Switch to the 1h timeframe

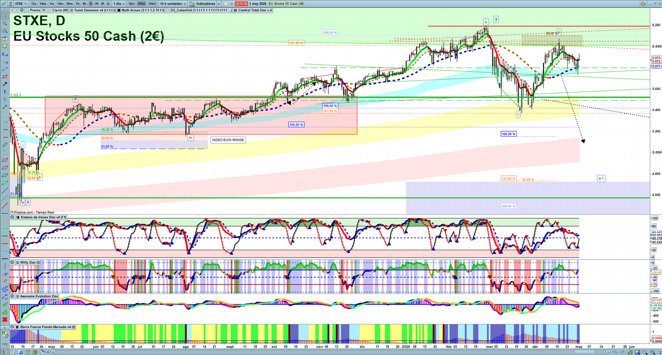click(77, 4)
